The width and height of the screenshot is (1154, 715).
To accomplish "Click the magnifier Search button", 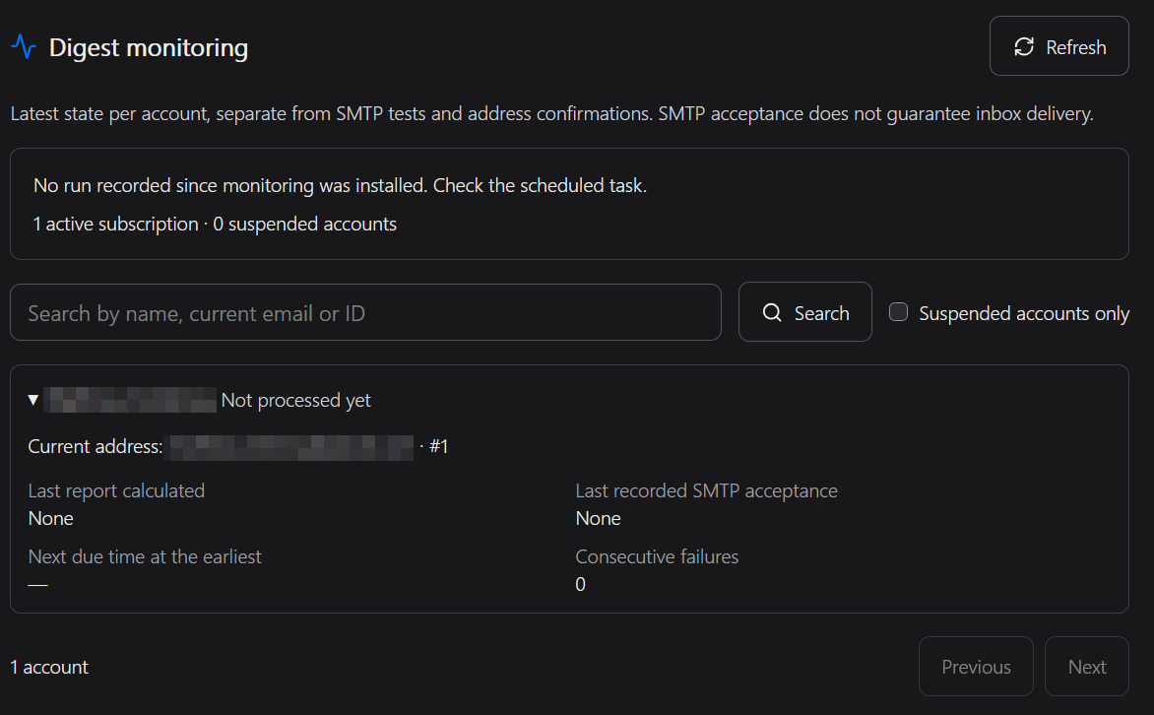I will point(805,312).
